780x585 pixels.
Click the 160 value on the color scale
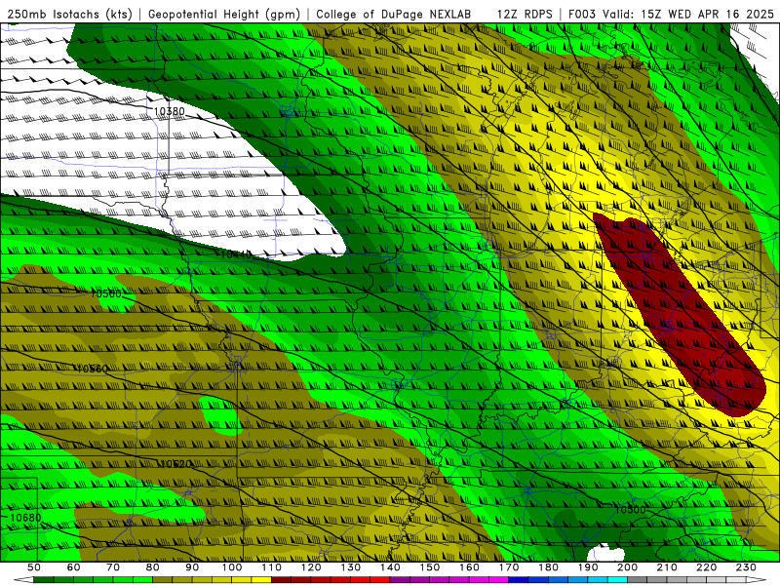pyautogui.click(x=470, y=567)
